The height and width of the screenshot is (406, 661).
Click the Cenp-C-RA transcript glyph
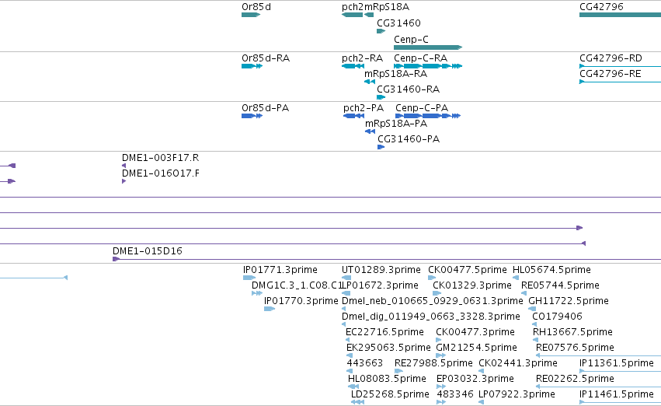tap(428, 66)
